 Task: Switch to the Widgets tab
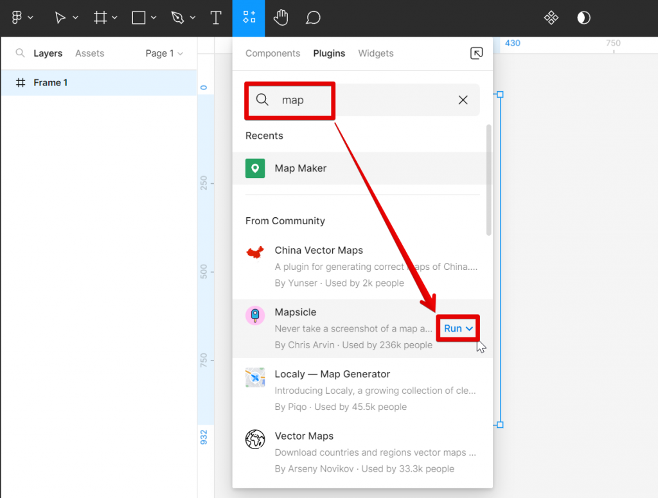[x=376, y=53]
